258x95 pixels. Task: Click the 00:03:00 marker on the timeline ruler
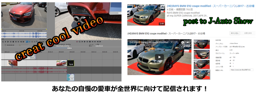83,52
